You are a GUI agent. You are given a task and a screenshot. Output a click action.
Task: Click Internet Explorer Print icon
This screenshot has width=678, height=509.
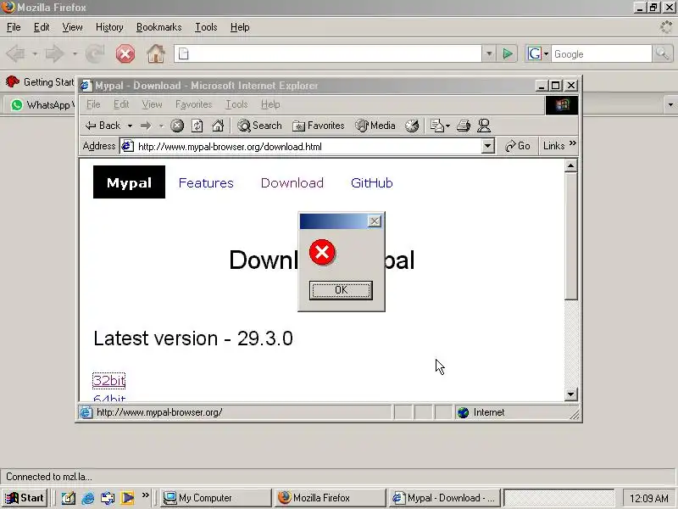coord(464,126)
